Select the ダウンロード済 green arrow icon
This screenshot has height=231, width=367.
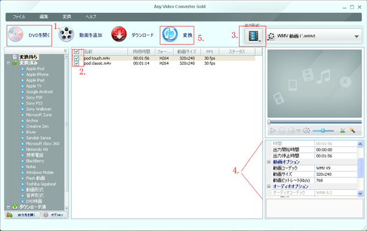click(x=15, y=206)
